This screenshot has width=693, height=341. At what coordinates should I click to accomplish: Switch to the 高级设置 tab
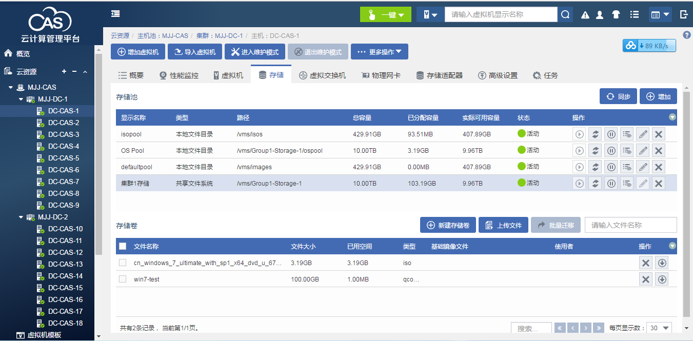(x=498, y=75)
